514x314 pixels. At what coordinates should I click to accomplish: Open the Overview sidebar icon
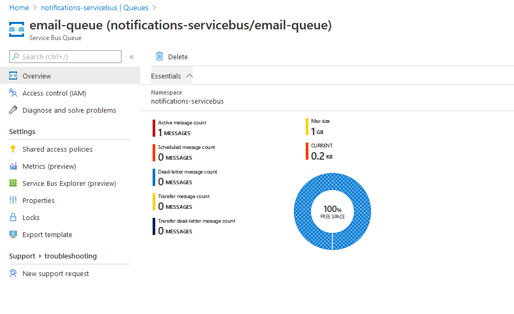tap(13, 76)
